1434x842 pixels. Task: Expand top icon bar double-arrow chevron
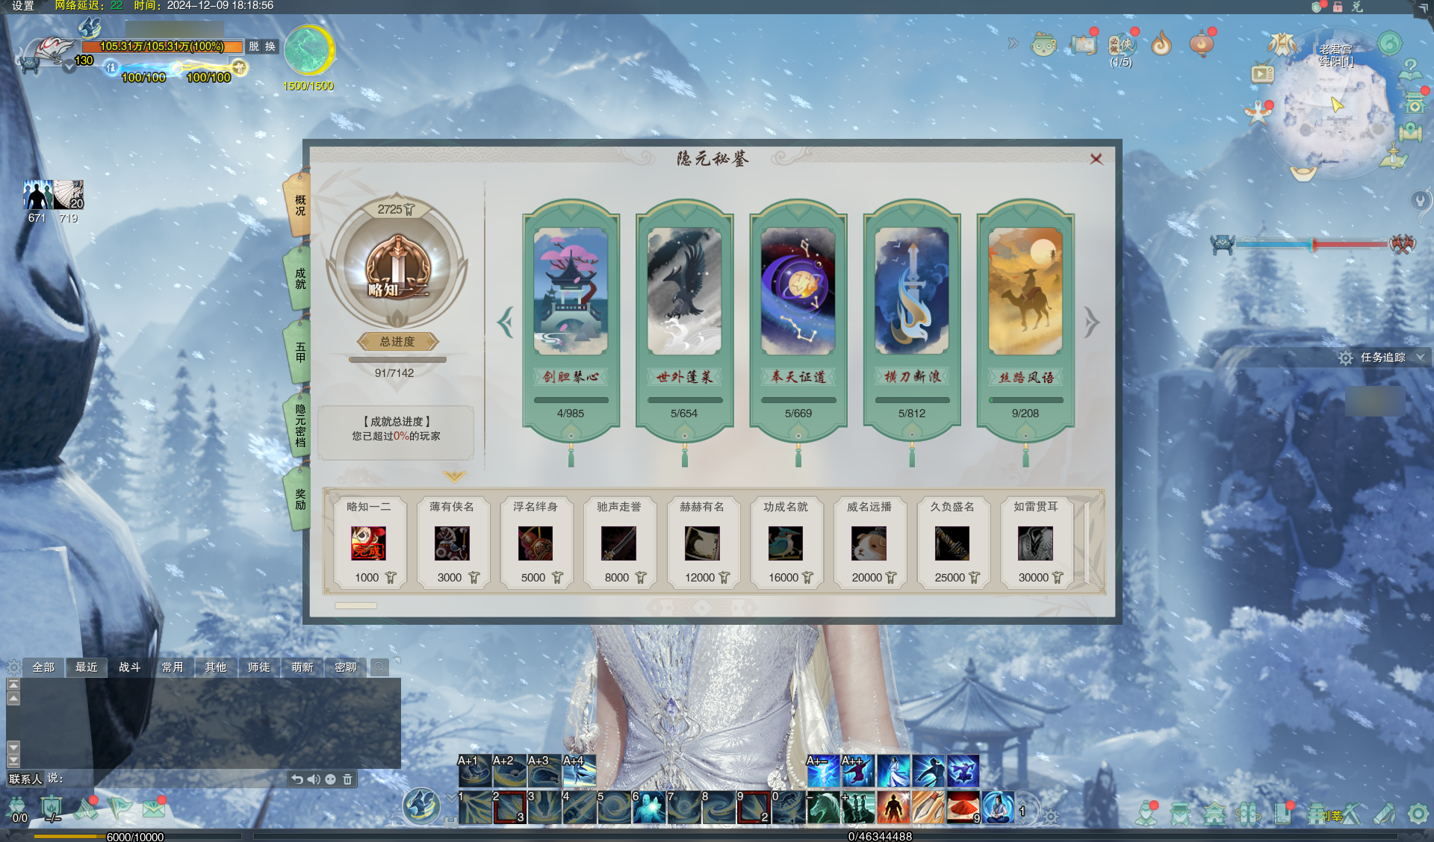click(x=1013, y=43)
